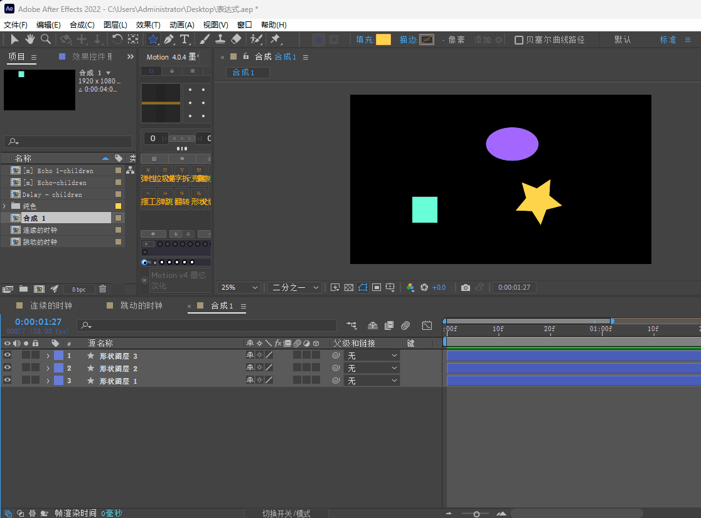Click 切换开关/模式 button
Image resolution: width=701 pixels, height=518 pixels.
(286, 513)
